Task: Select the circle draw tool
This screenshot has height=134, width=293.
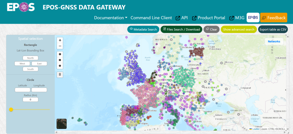Action: [60, 66]
